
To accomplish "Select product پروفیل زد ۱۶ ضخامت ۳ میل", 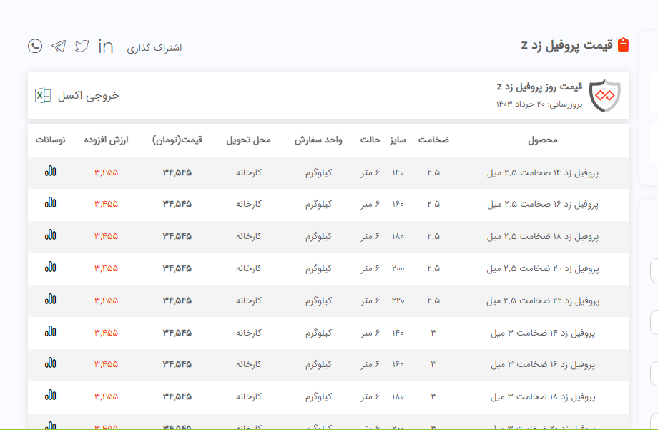I will pyautogui.click(x=542, y=364).
